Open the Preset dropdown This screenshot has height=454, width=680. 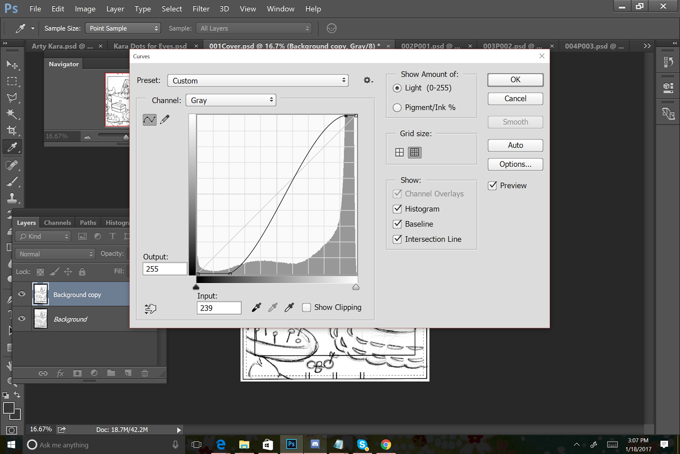258,80
